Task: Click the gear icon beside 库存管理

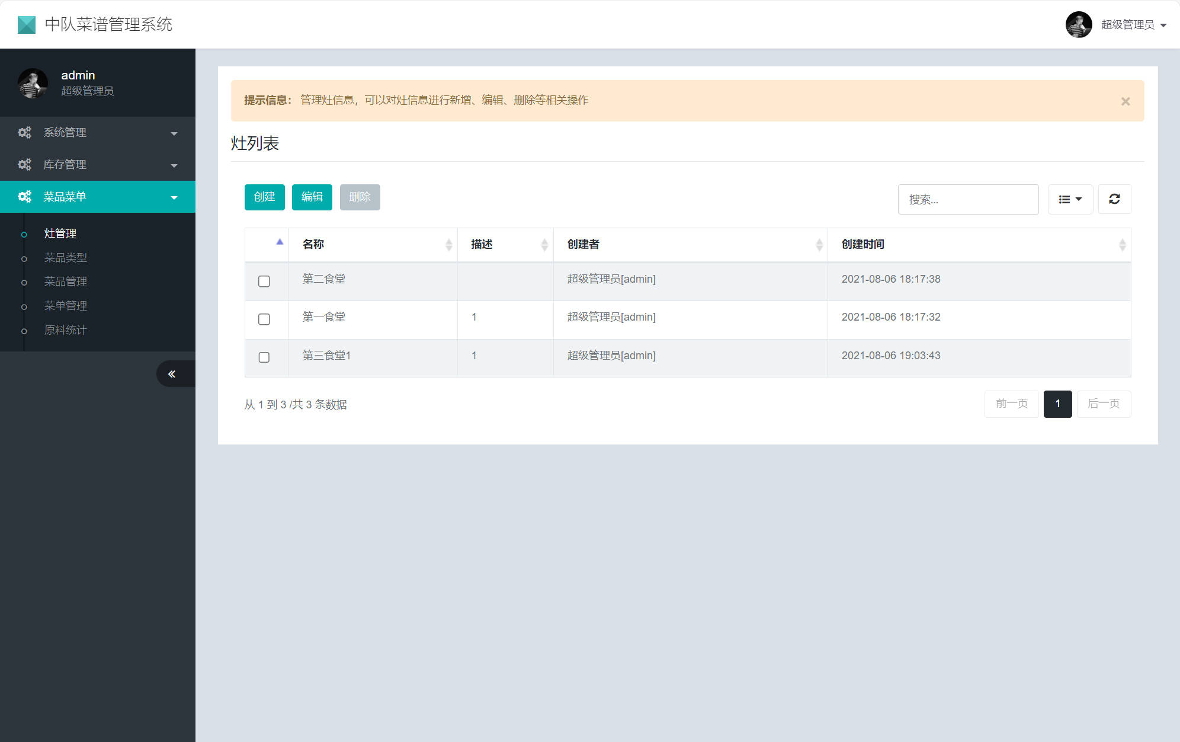Action: 24,164
